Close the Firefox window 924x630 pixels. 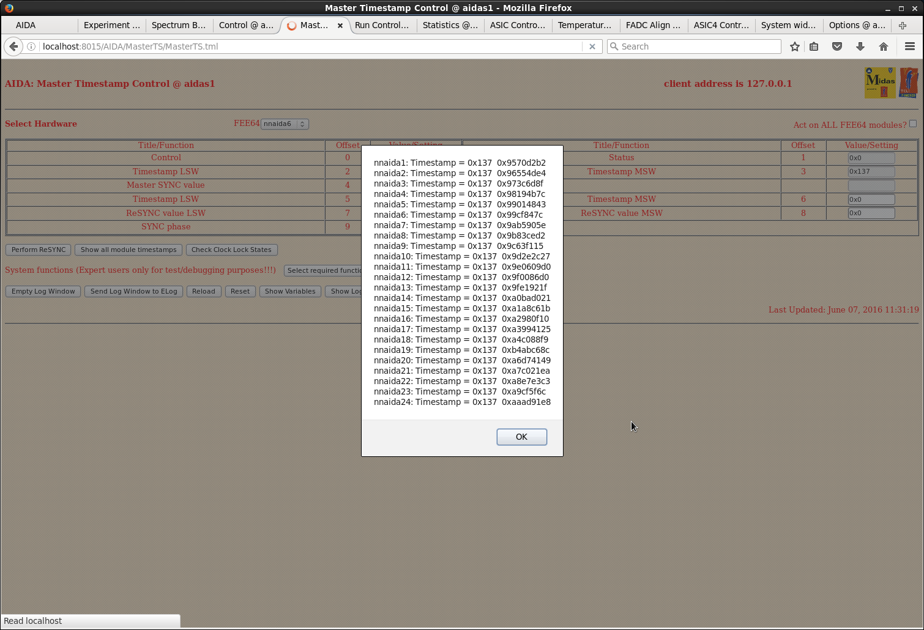[915, 9]
